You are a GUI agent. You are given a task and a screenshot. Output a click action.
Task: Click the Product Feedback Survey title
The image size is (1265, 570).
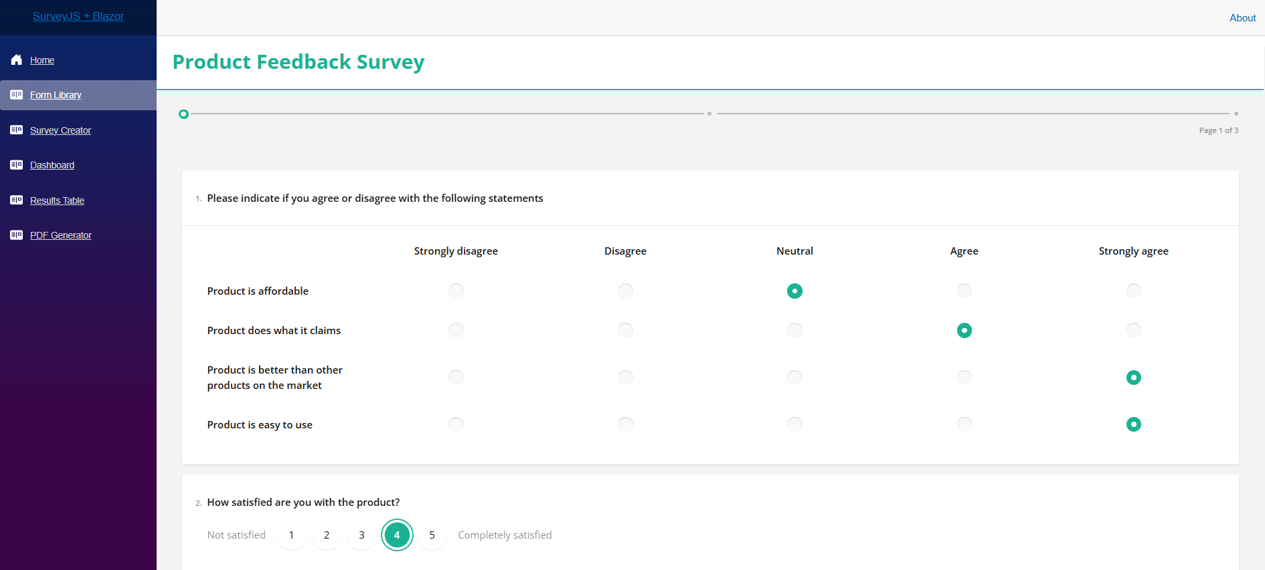click(x=299, y=61)
